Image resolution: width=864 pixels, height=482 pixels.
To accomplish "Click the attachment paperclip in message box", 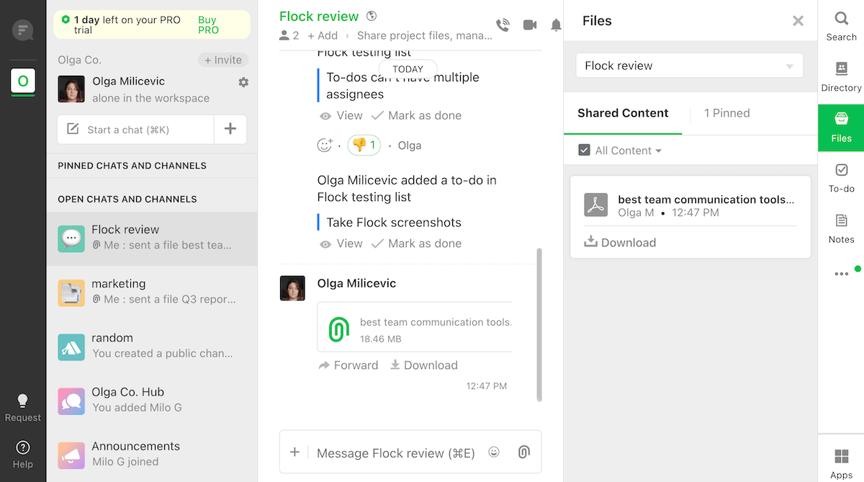I will pyautogui.click(x=524, y=452).
